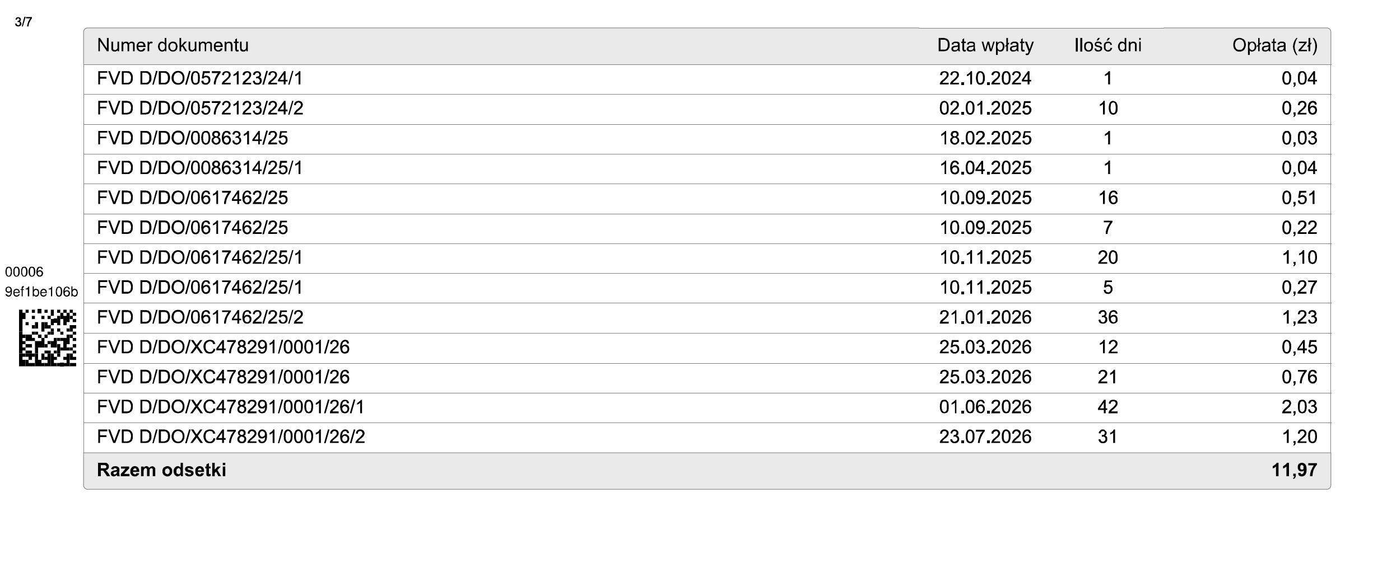Screen dimensions: 1373x568
Task: Select the Razem odsetki total label
Action: coord(161,470)
